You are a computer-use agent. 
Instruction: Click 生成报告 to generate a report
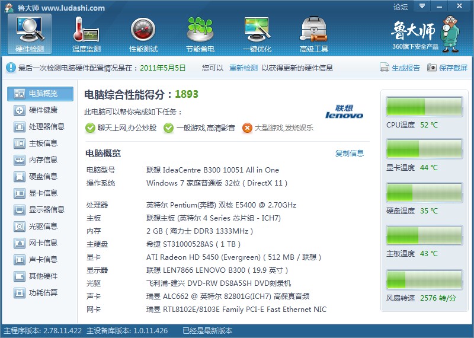(400, 68)
